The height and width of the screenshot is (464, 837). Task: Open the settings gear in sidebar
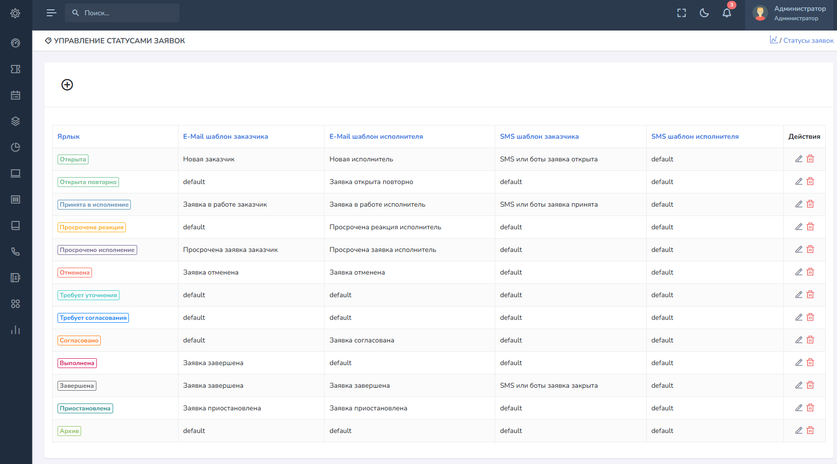click(16, 13)
